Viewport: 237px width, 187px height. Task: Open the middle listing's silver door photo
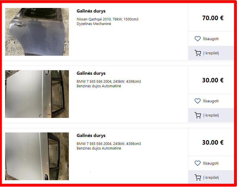click(37, 94)
